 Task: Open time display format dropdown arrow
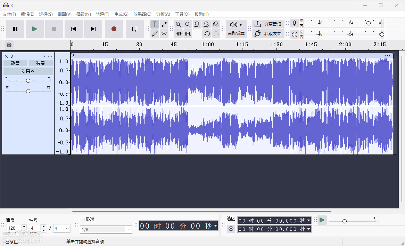point(215,225)
